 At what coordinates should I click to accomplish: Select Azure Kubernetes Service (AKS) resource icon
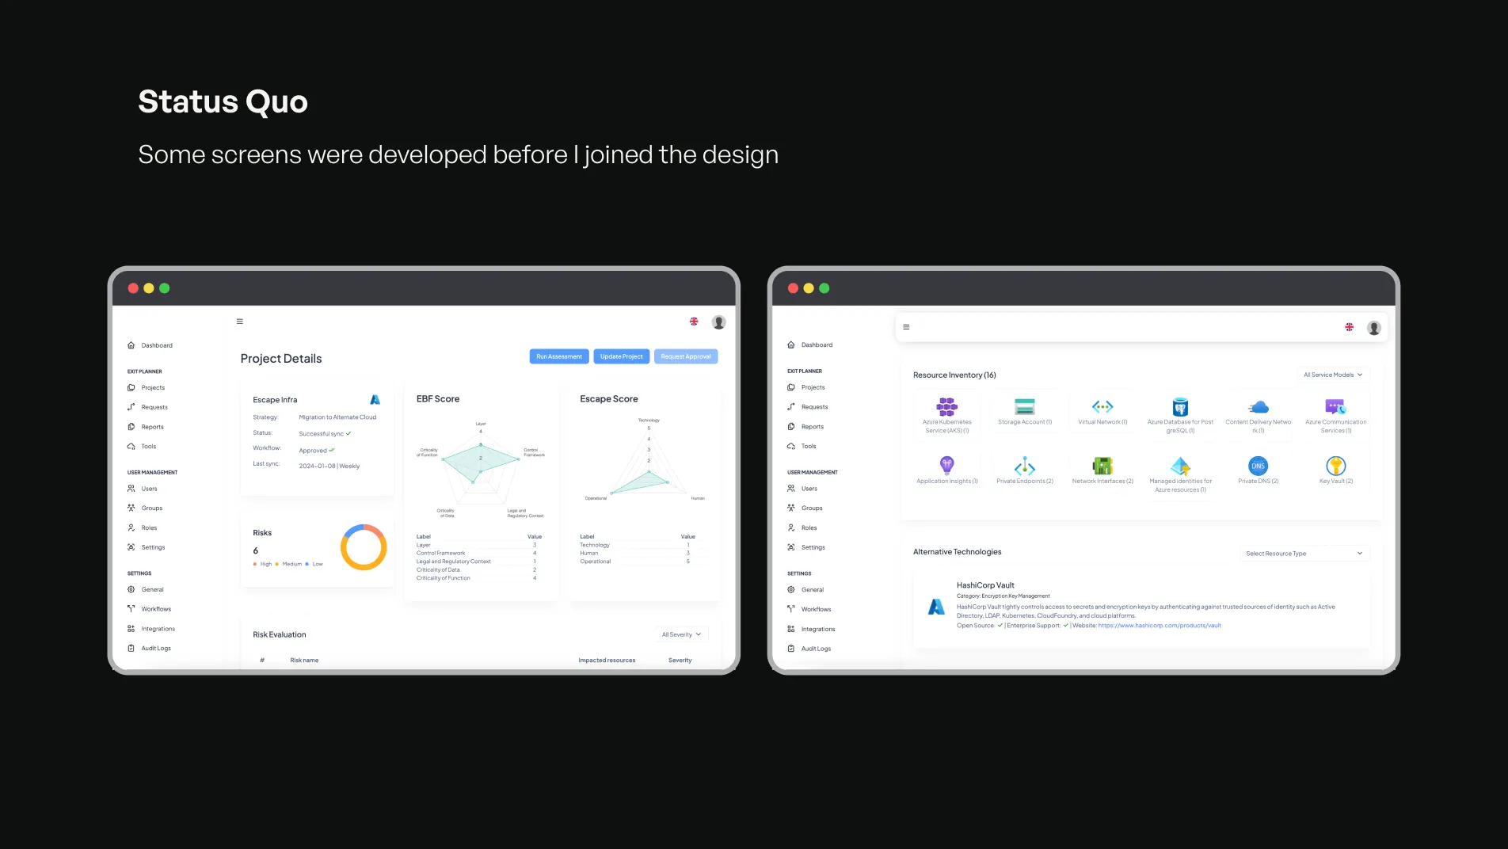point(946,407)
